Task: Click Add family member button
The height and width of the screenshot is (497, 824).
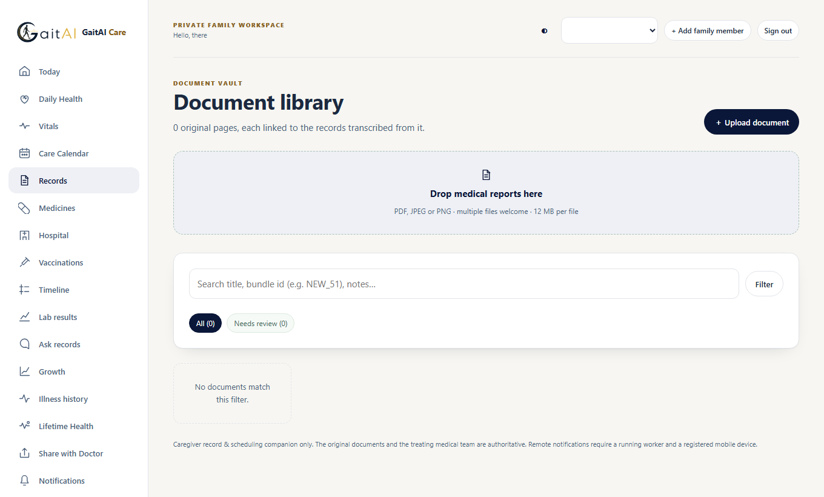Action: tap(708, 30)
